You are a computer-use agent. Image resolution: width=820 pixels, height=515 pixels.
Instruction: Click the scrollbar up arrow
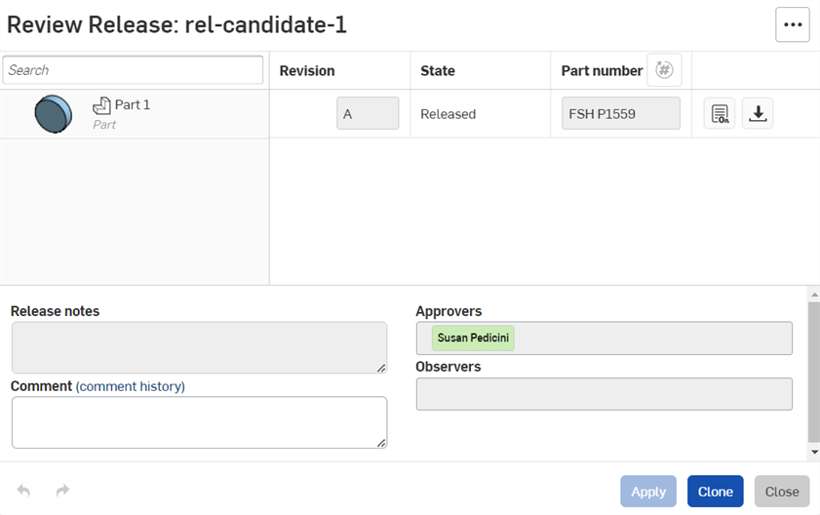pos(814,295)
